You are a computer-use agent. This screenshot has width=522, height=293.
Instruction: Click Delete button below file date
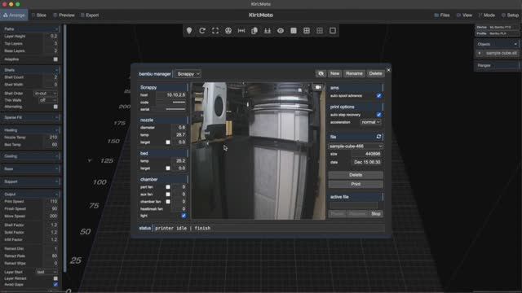pyautogui.click(x=356, y=175)
